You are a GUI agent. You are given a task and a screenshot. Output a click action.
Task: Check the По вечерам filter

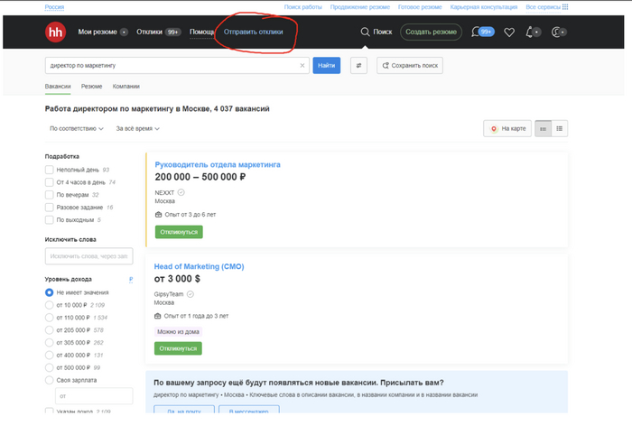click(x=50, y=195)
